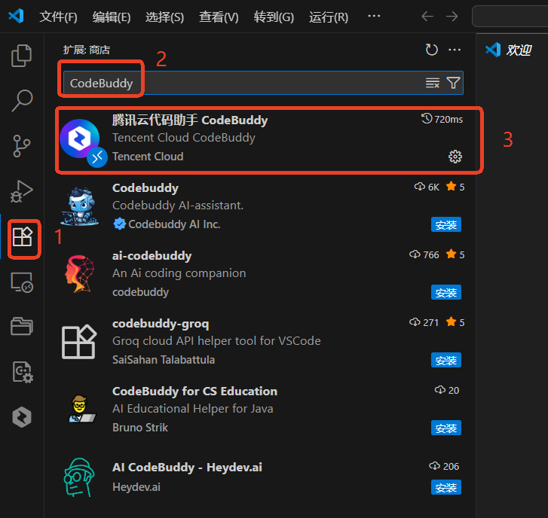Clear extensions search results
Screen dimensions: 548x518
[433, 83]
